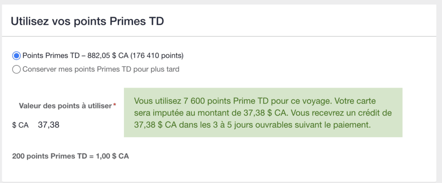Image resolution: width=442 pixels, height=183 pixels.
Task: Click the 'Utilisez vos points Primes TD' heading
Action: coord(87,21)
